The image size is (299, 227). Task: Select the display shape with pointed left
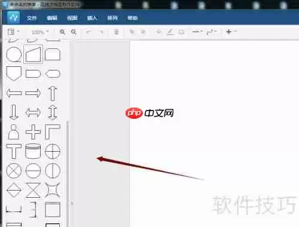[x=53, y=73]
